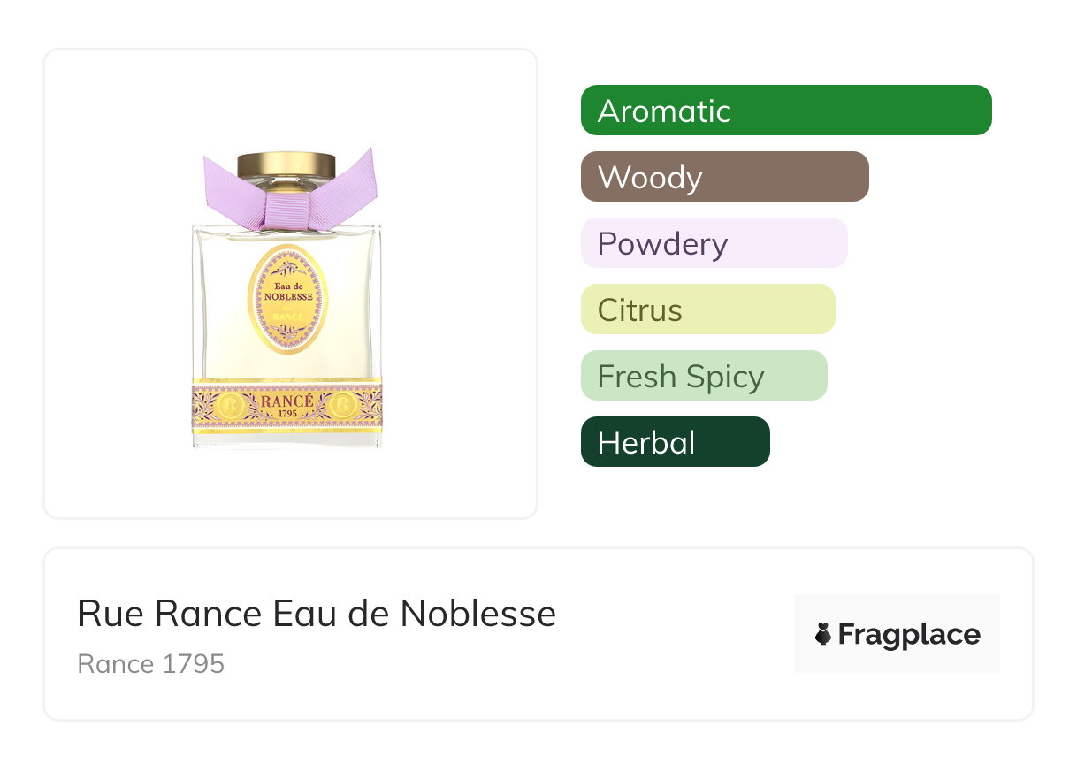
Task: Click the Herbal accord bar
Action: tap(675, 442)
